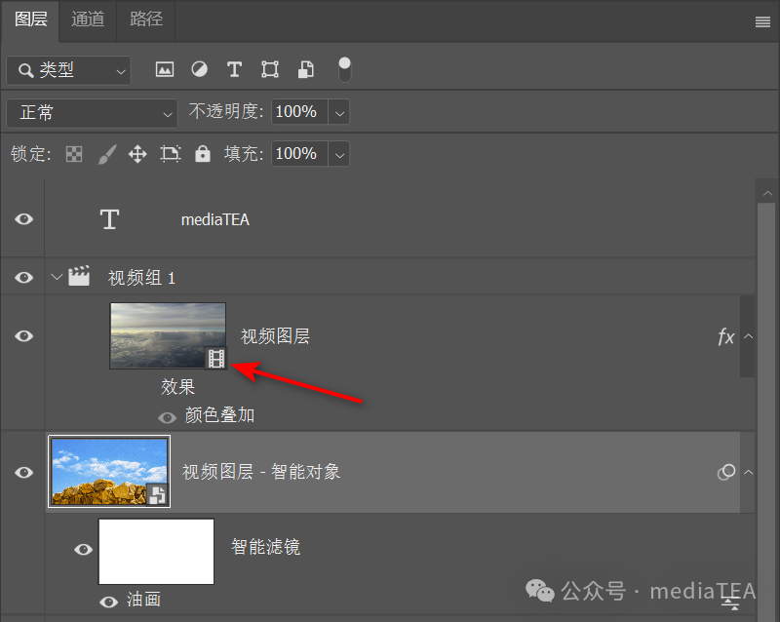Image resolution: width=780 pixels, height=622 pixels.
Task: Lock image pixels brush icon
Action: (106, 154)
